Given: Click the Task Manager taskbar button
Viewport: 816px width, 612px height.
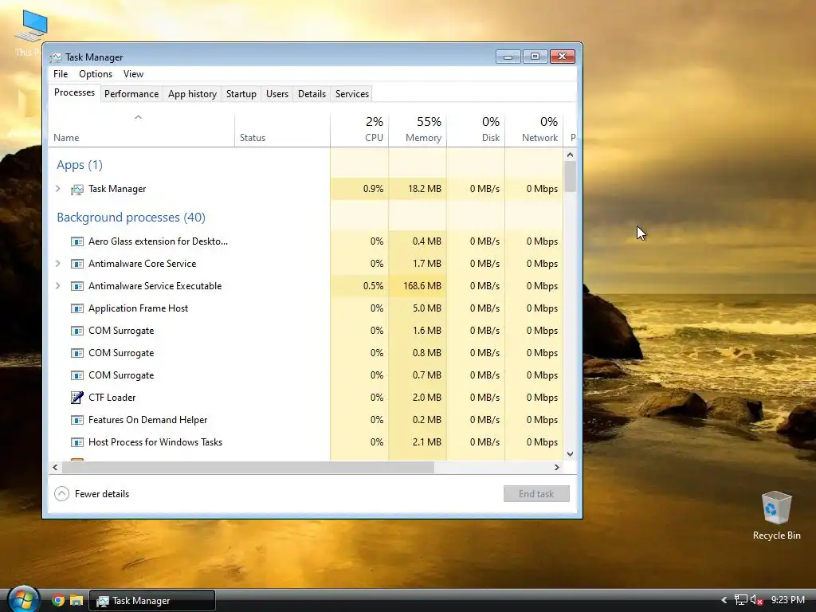Looking at the screenshot, I should click(152, 601).
